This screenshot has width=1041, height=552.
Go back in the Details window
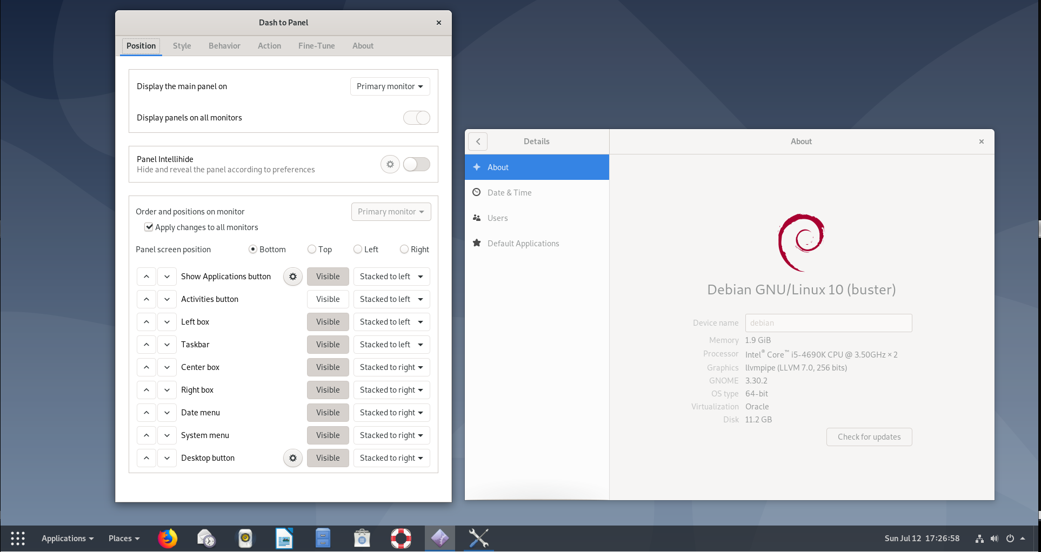tap(478, 142)
